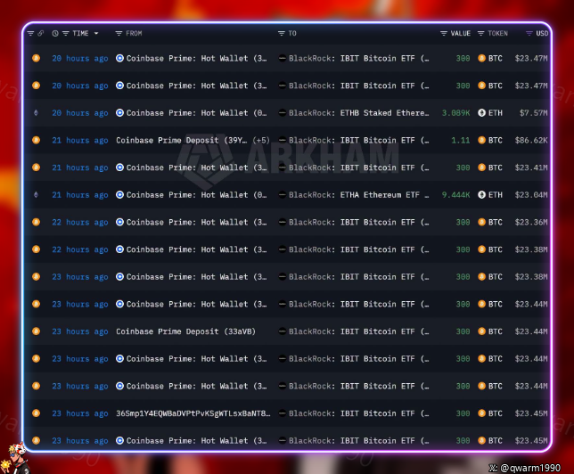Open IBIT Bitcoin ETF in the 33aVB row

click(x=358, y=331)
